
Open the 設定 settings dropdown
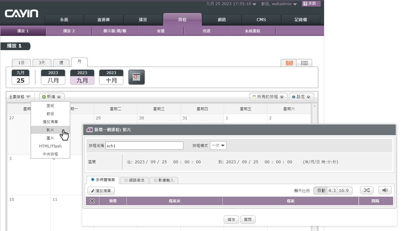pos(301,97)
